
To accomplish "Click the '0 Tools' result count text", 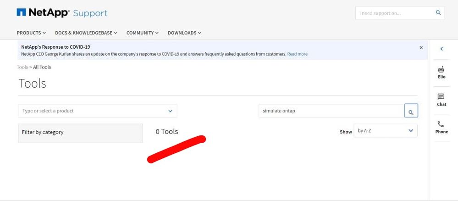I will tap(167, 132).
